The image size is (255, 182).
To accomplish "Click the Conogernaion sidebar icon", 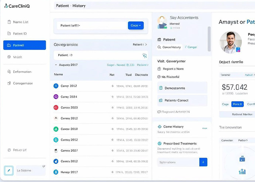I will tap(9, 83).
